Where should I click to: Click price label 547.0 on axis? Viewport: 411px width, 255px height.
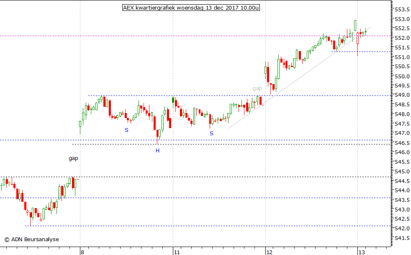tap(402, 133)
